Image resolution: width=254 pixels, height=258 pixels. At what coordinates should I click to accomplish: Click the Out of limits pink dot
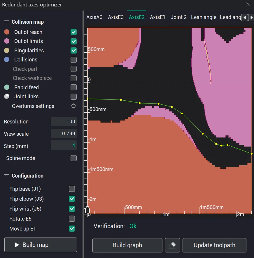click(x=7, y=41)
